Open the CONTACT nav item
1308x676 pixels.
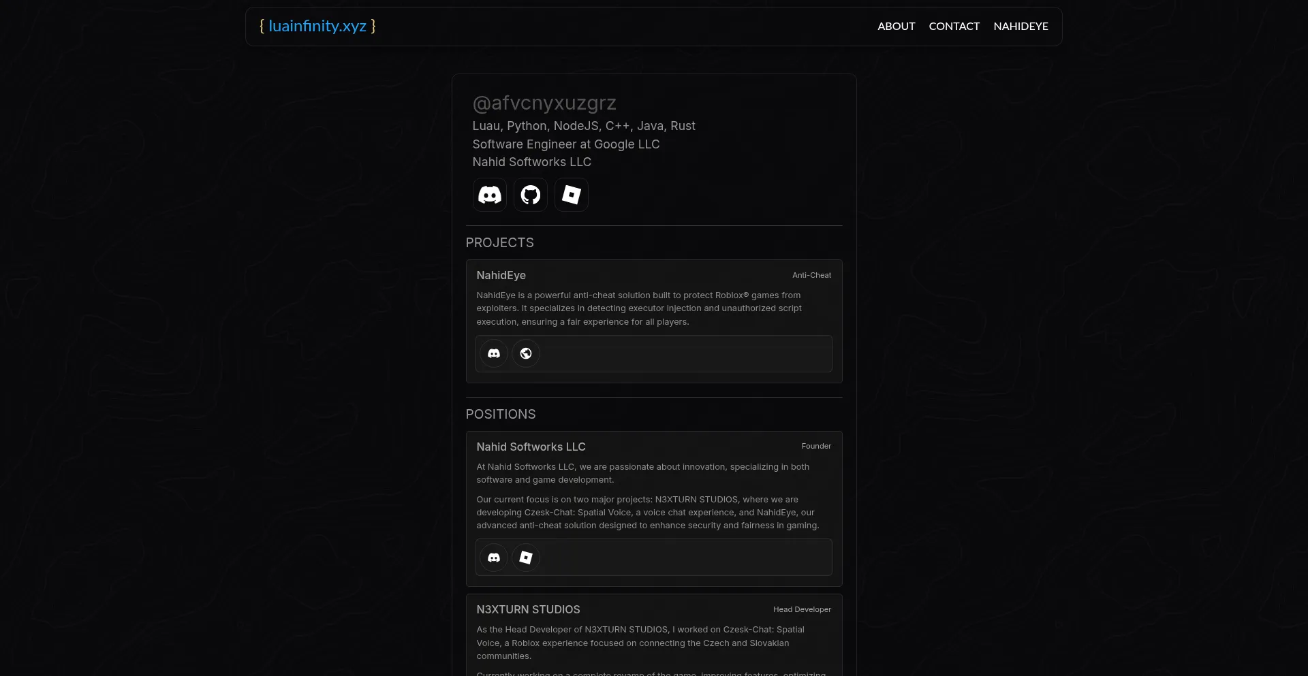click(954, 27)
